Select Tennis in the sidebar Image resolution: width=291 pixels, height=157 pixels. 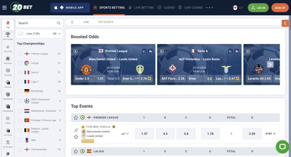pyautogui.click(x=8, y=120)
